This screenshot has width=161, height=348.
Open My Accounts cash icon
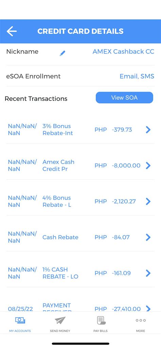click(x=20, y=320)
